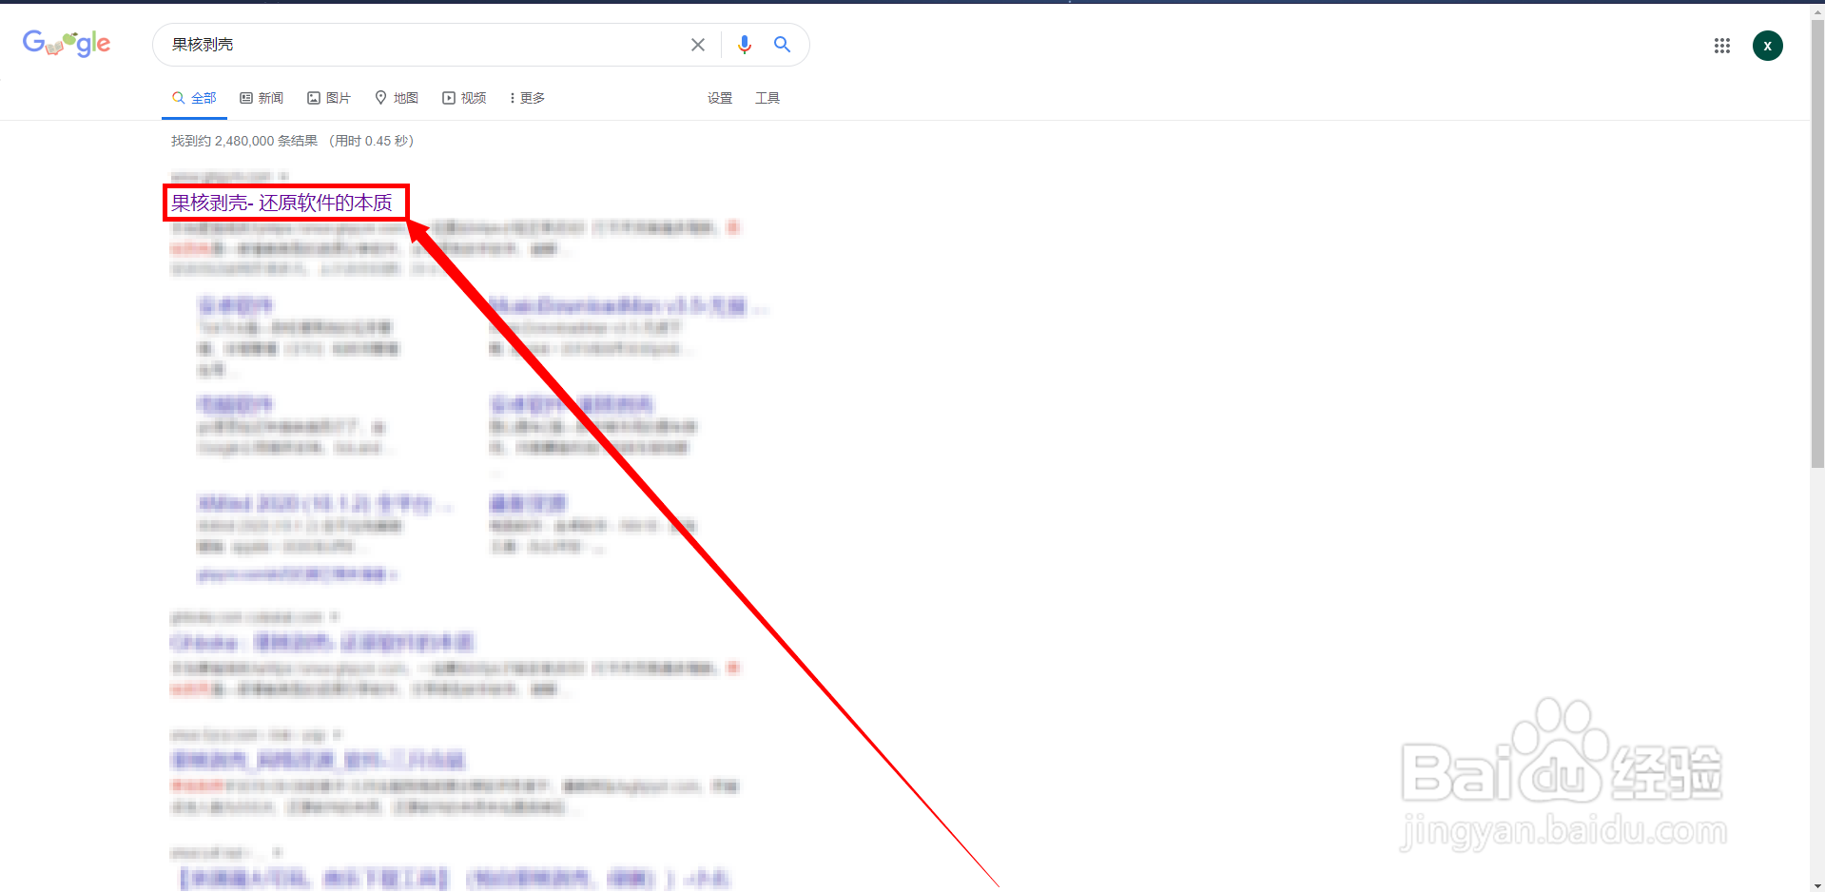Open the 工具 search tools menu
Screen dimensions: 1825x892
coord(767,97)
